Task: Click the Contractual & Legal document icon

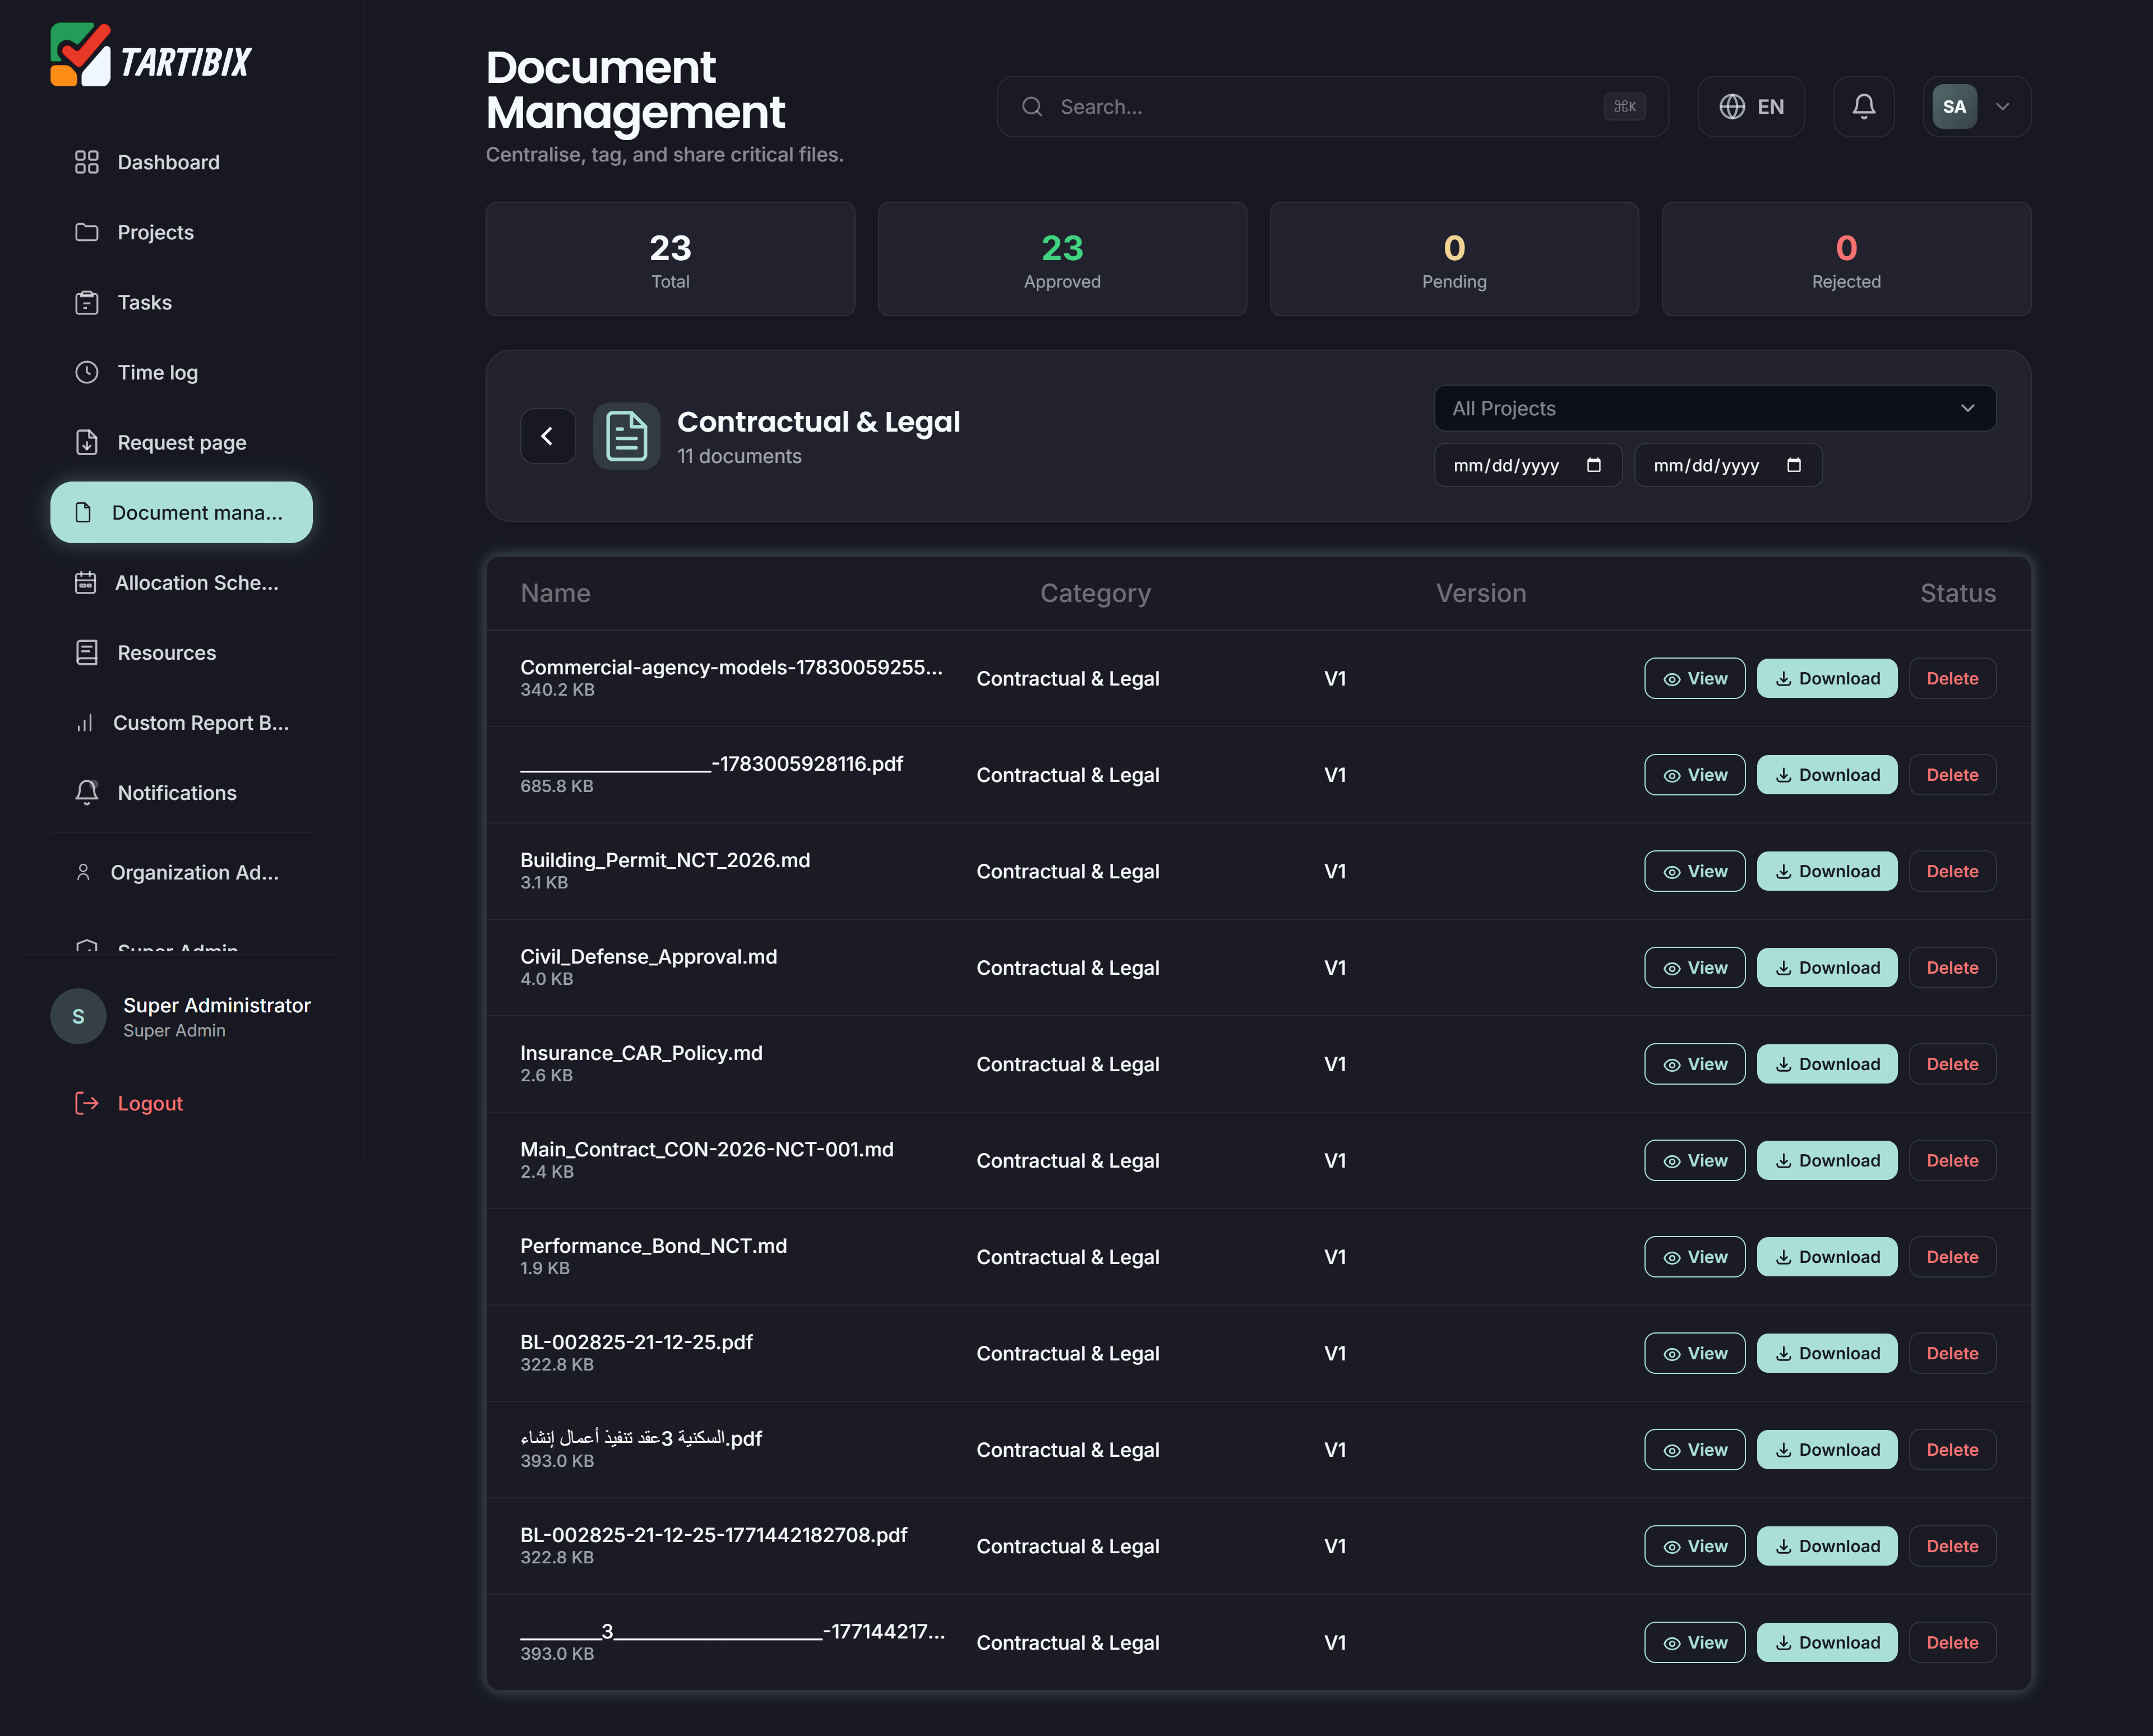Action: 626,435
